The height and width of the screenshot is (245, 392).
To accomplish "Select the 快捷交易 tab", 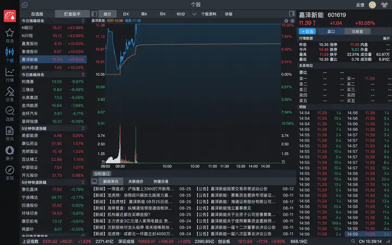I will (x=161, y=181).
